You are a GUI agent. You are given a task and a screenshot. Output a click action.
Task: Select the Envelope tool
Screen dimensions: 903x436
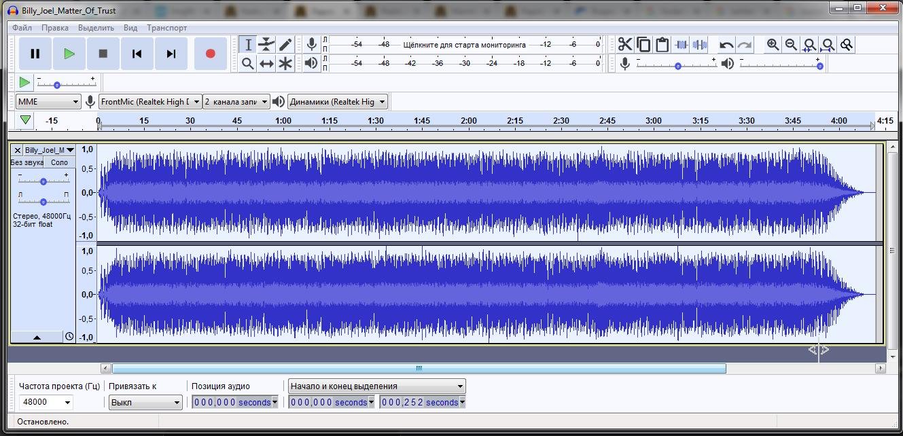point(266,45)
